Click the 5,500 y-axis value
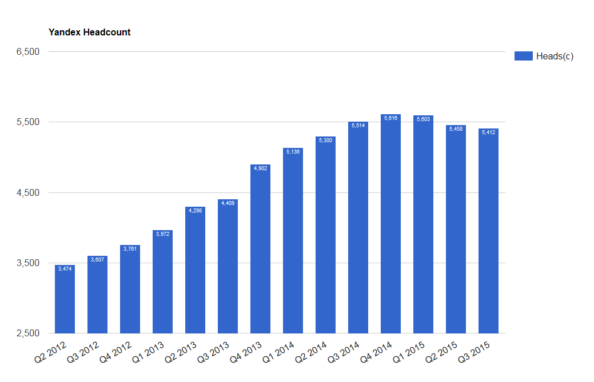 coord(28,122)
